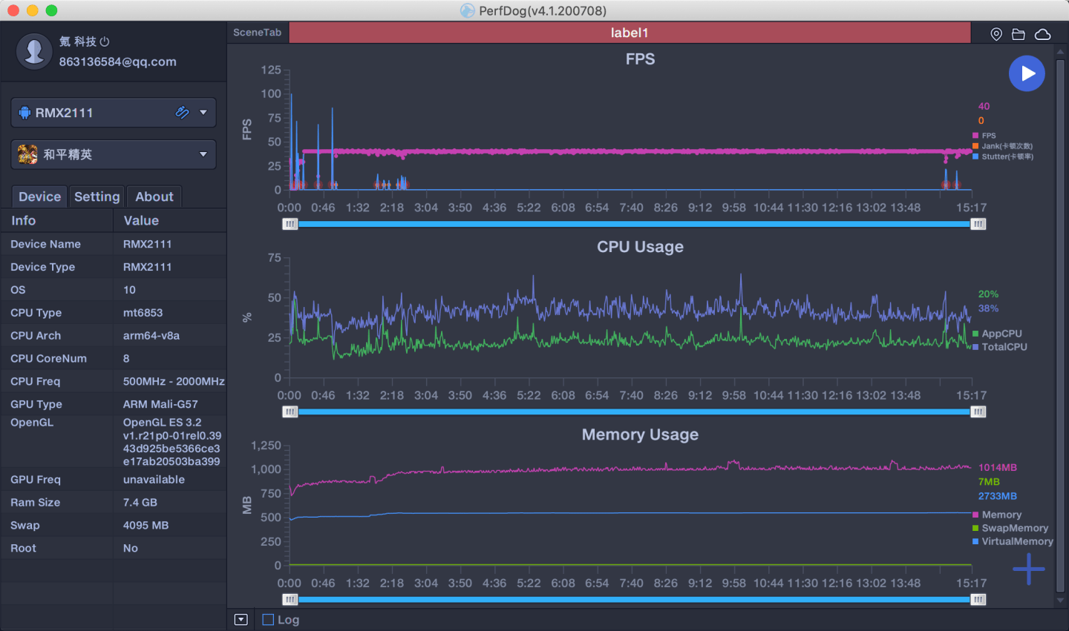This screenshot has width=1069, height=631.
Task: Click the bottom-left panel collapse arrow icon
Action: coord(241,620)
